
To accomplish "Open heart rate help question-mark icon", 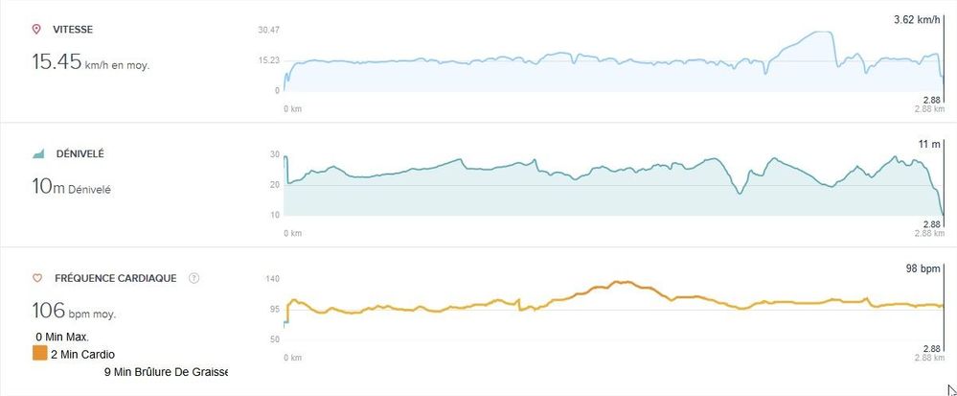I will point(194,278).
